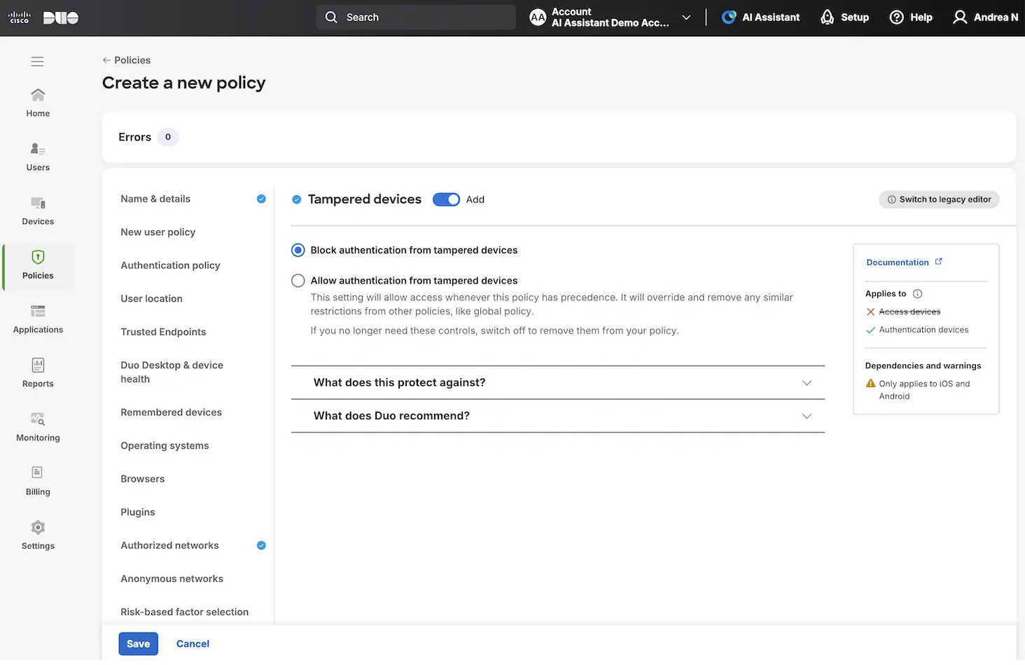Select the Users icon in the sidebar
Viewport: 1025px width, 665px height.
coord(37,155)
